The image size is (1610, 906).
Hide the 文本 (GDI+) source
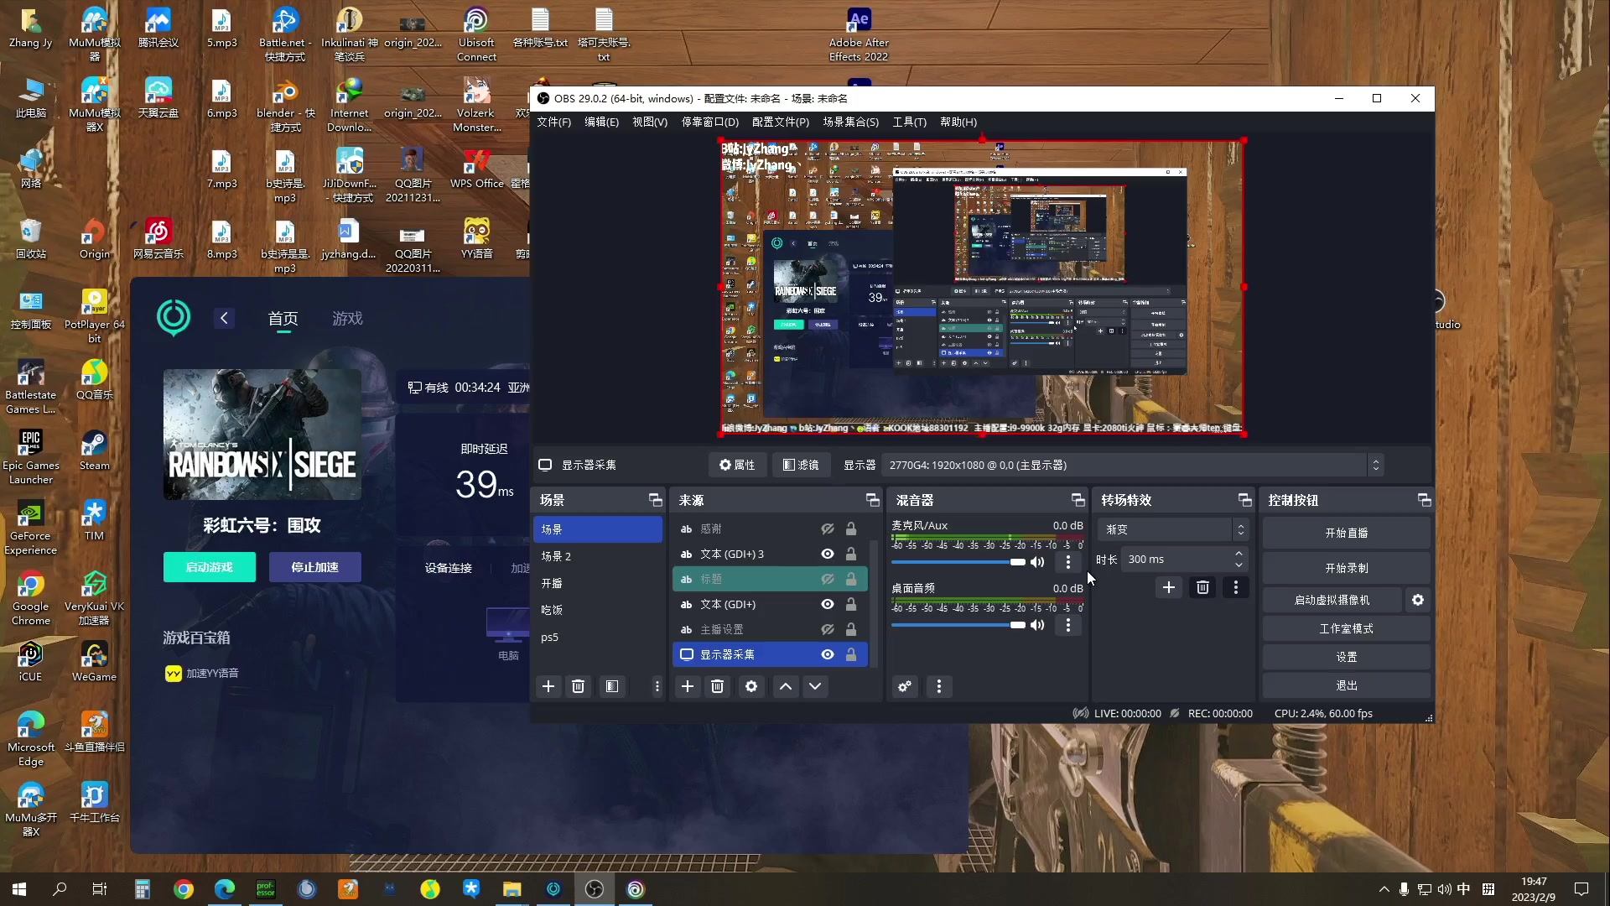point(828,604)
